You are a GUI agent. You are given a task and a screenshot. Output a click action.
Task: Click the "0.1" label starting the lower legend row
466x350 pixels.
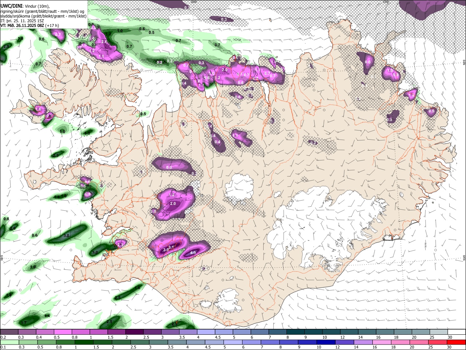pyautogui.click(x=3, y=347)
